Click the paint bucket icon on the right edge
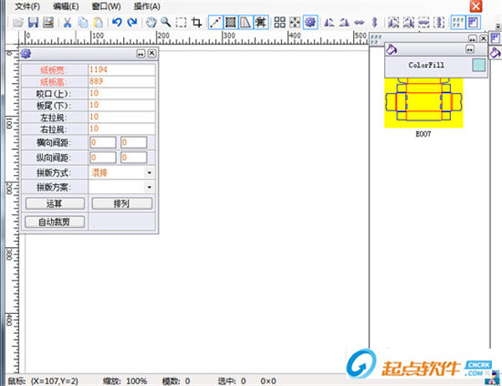 (495, 50)
